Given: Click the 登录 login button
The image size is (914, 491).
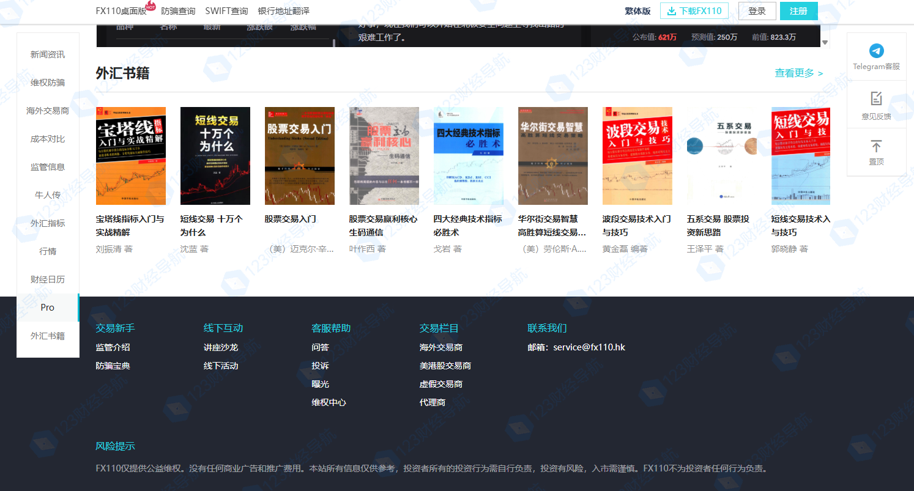Looking at the screenshot, I should pos(757,11).
